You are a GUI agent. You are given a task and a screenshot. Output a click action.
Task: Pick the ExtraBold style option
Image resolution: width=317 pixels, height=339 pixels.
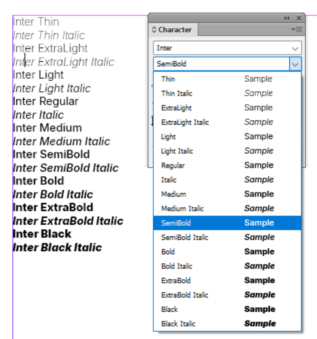(227, 281)
